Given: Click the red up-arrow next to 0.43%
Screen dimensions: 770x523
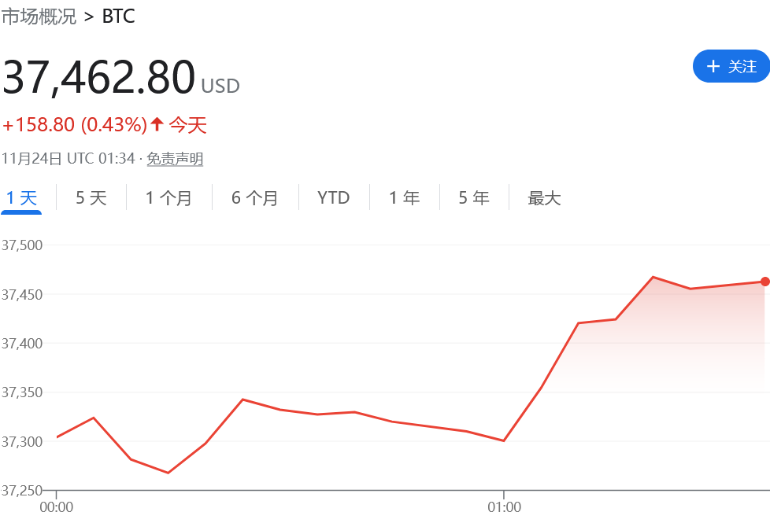Looking at the screenshot, I should tap(157, 124).
